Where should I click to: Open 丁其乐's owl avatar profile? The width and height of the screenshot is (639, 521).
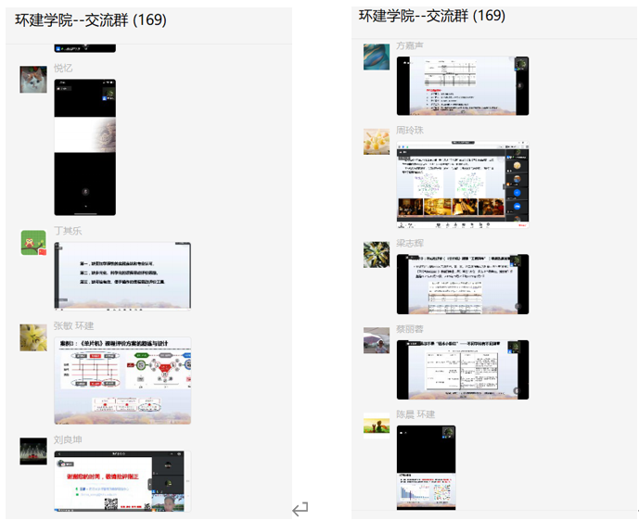pyautogui.click(x=33, y=244)
